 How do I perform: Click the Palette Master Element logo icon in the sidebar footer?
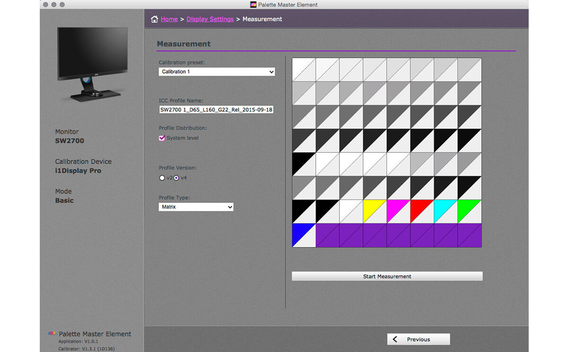[53, 334]
